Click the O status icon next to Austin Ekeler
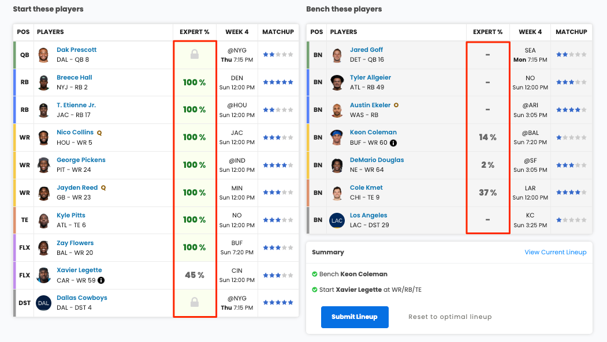The image size is (607, 342). 396,105
